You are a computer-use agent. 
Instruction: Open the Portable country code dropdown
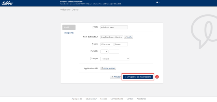[104, 52]
